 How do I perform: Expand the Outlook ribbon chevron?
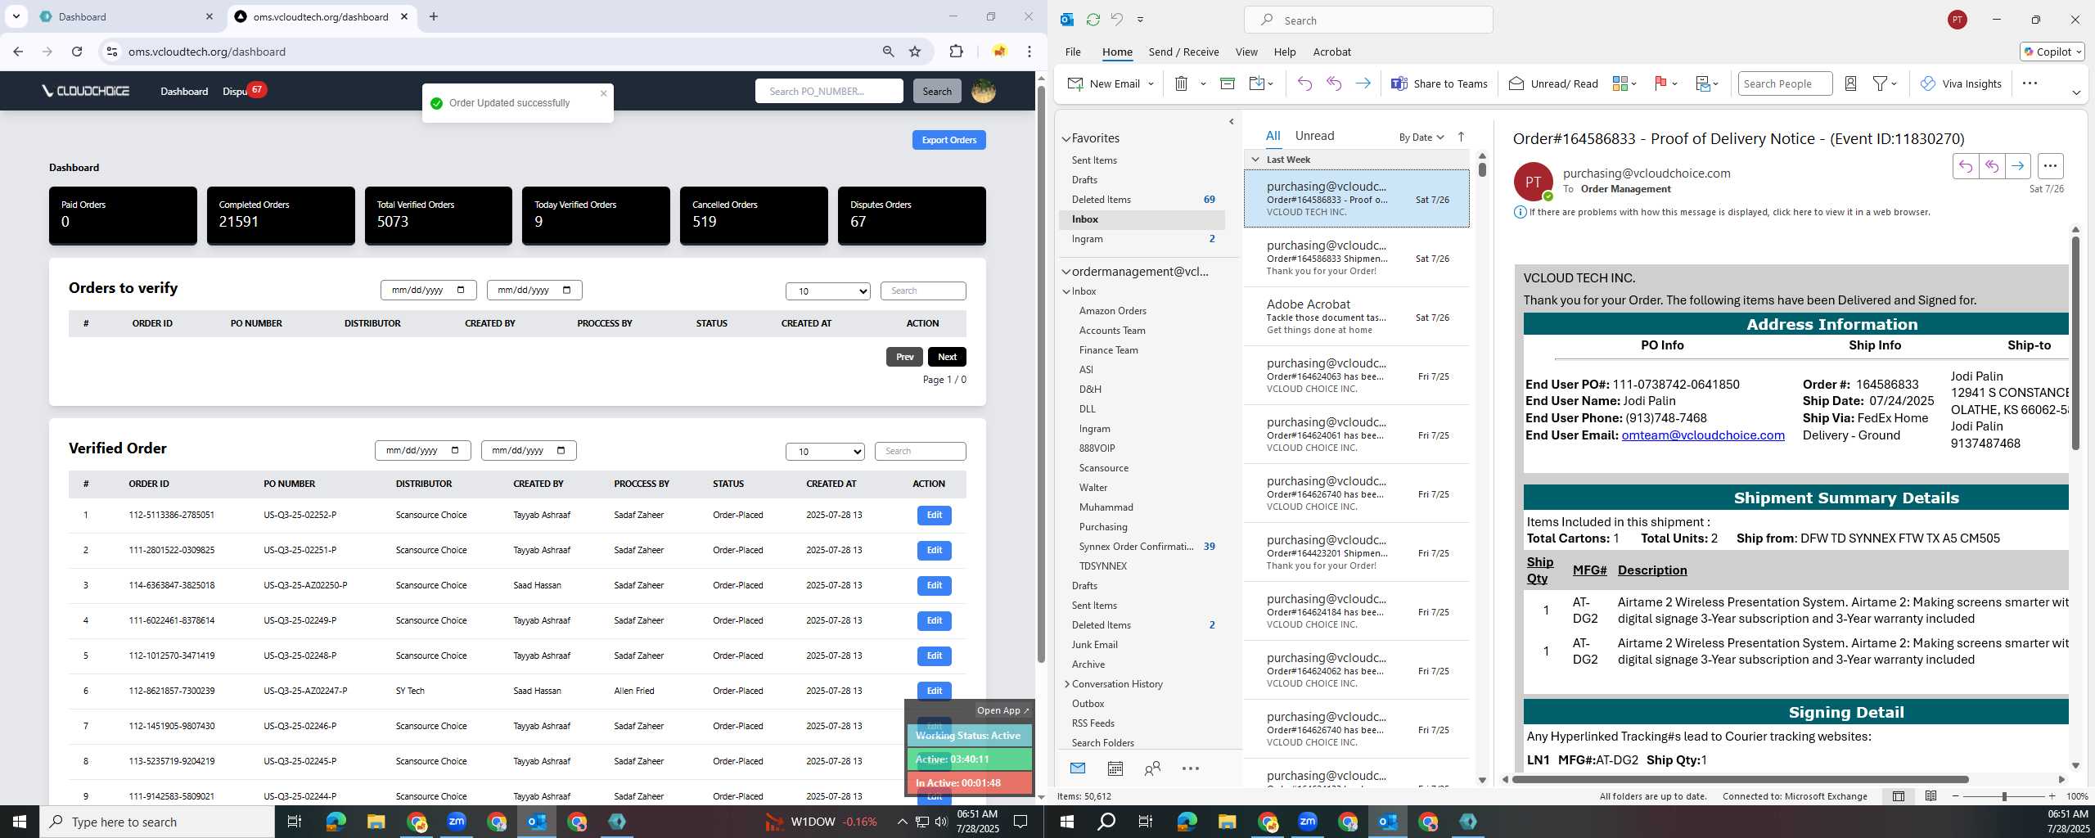point(2076,93)
